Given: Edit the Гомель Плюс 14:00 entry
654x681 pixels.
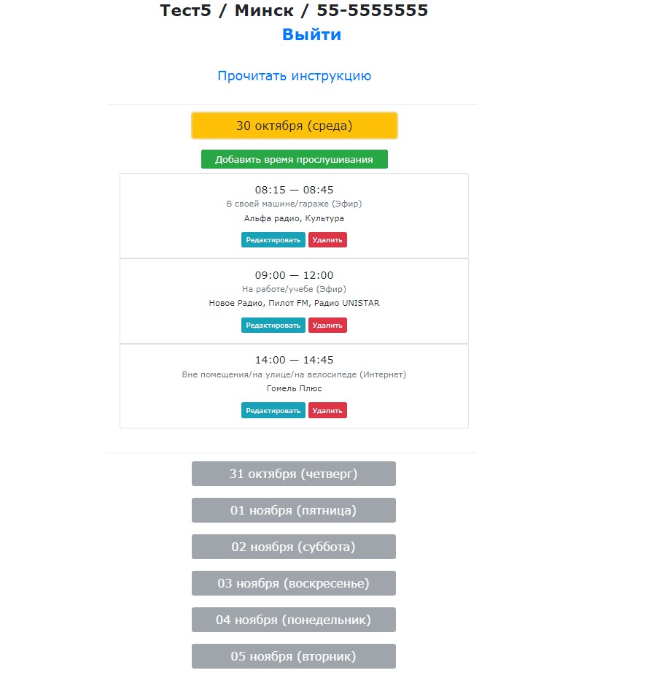Looking at the screenshot, I should coord(273,411).
